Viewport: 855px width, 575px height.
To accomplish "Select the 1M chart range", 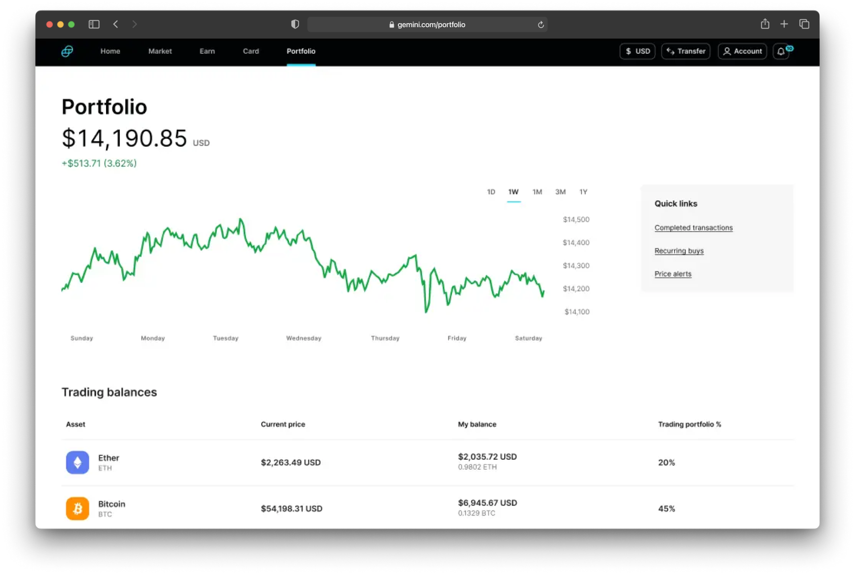I will 537,192.
